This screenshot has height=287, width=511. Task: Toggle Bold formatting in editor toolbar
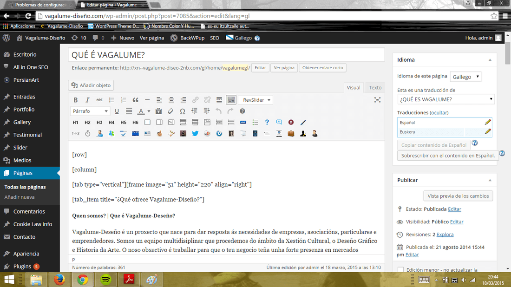pos(76,100)
